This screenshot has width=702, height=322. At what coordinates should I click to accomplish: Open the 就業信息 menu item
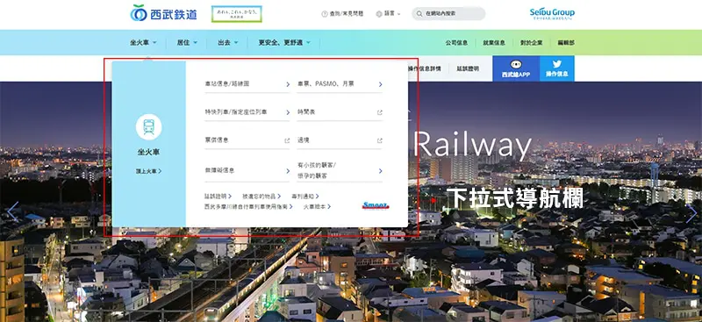pos(494,43)
